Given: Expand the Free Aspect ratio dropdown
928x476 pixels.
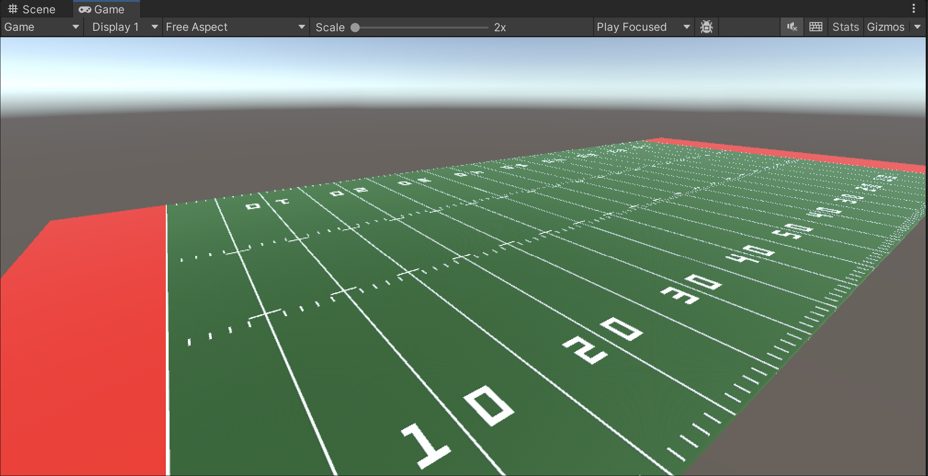Looking at the screenshot, I should [235, 27].
